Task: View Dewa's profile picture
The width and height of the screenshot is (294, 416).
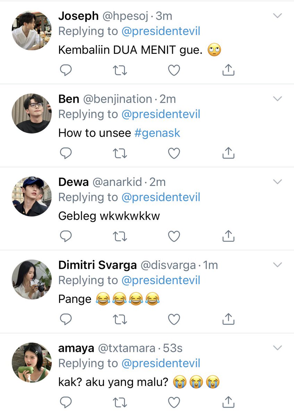Action: 32,196
